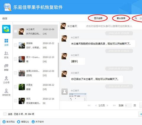Image resolution: width=142 pixels, height=125 pixels.
Task: Tick the checkbox for 老周130800 contact
Action: coord(15,73)
